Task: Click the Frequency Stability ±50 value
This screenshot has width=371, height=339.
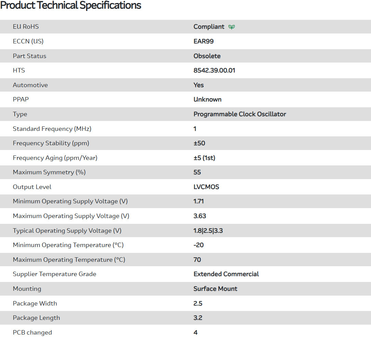Action: pos(199,143)
